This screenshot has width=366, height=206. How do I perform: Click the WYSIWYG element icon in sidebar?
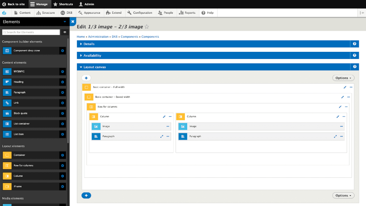pyautogui.click(x=7, y=72)
